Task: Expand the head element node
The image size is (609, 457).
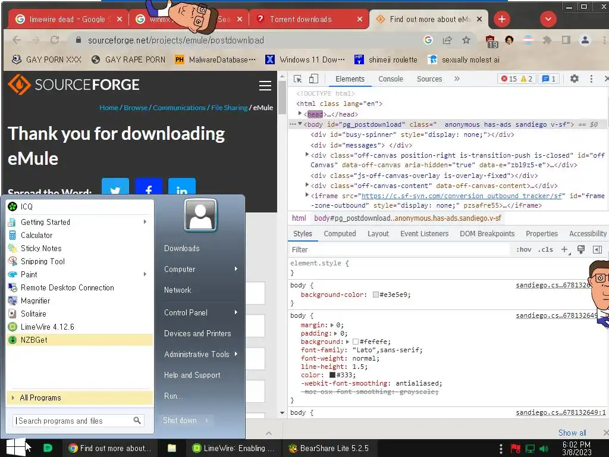Action: click(x=300, y=114)
